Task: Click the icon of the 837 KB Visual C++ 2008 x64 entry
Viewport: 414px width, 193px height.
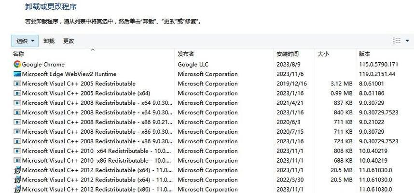Action: pos(17,103)
